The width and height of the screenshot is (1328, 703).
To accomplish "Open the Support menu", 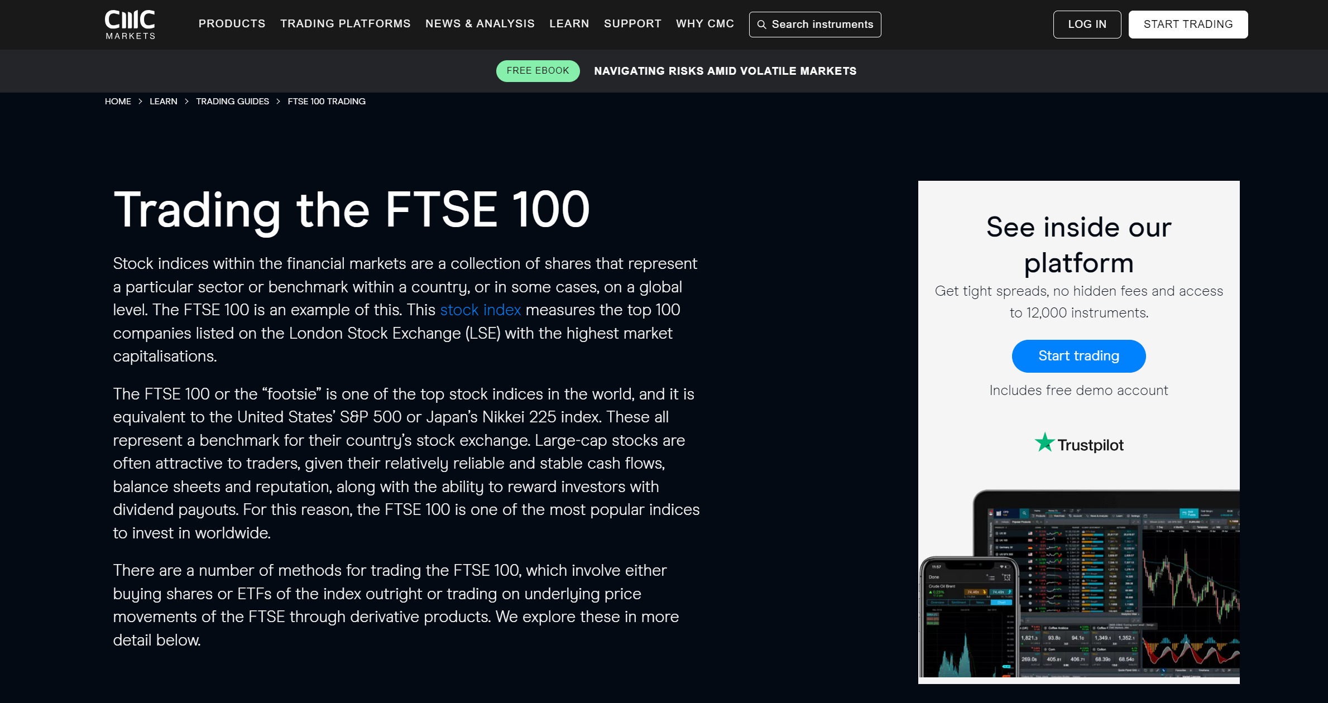I will 632,24.
